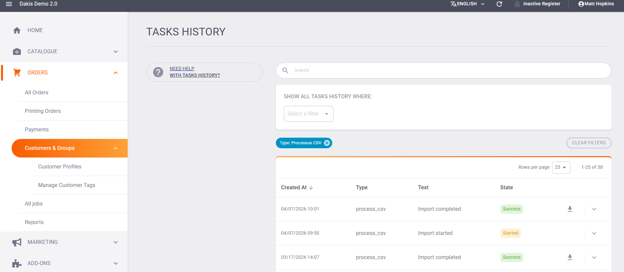The image size is (624, 272).
Task: Click the Import started text
Action: click(x=435, y=233)
